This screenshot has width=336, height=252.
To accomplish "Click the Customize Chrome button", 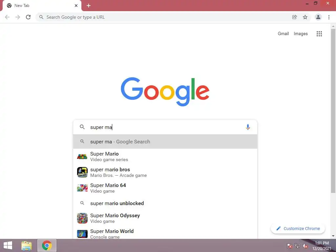I will [x=298, y=229].
